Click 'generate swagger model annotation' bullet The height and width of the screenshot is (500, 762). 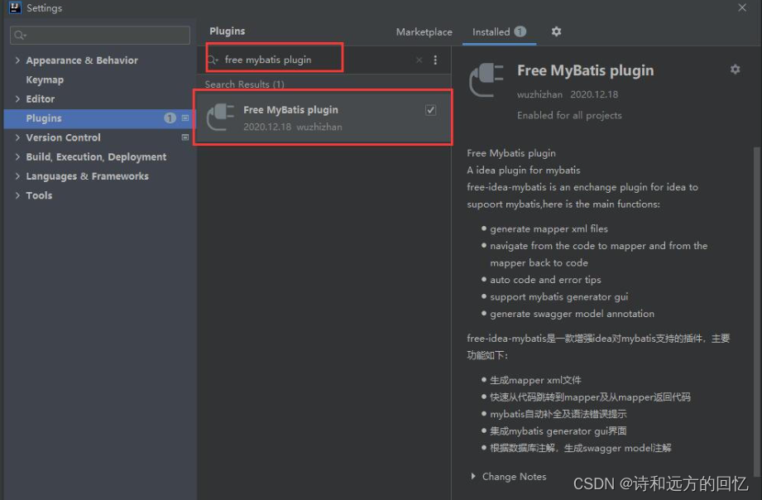click(x=572, y=314)
